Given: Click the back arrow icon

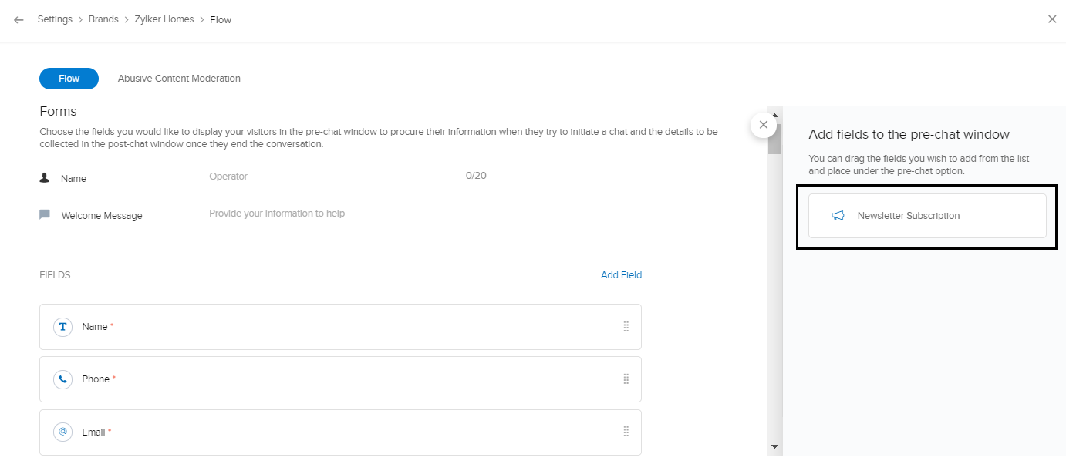Looking at the screenshot, I should click(x=19, y=20).
